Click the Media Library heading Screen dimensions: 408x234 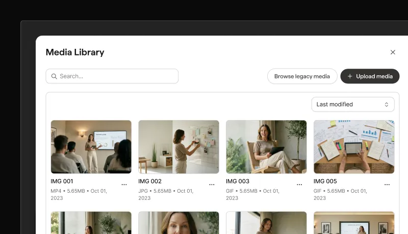tap(75, 52)
